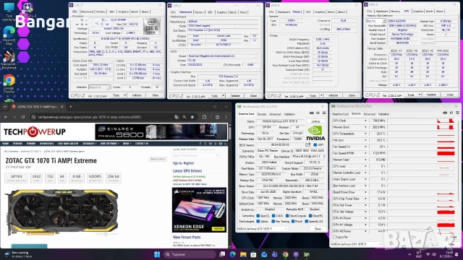463x260 pixels.
Task: Open Chrome tab search dropdown arrow
Action: (5, 107)
